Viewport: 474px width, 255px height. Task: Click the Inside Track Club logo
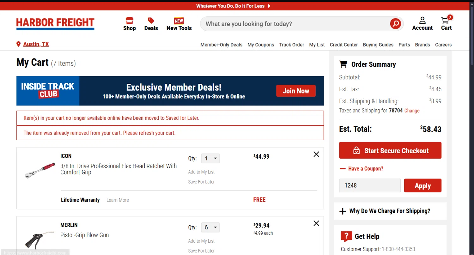[48, 90]
